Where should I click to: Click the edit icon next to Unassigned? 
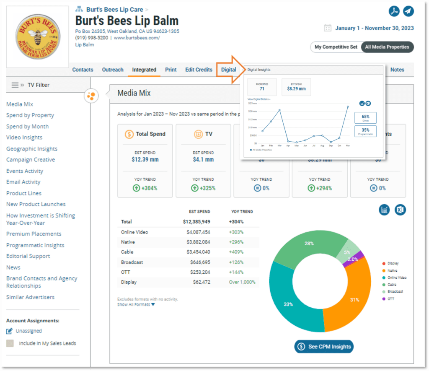coord(9,331)
